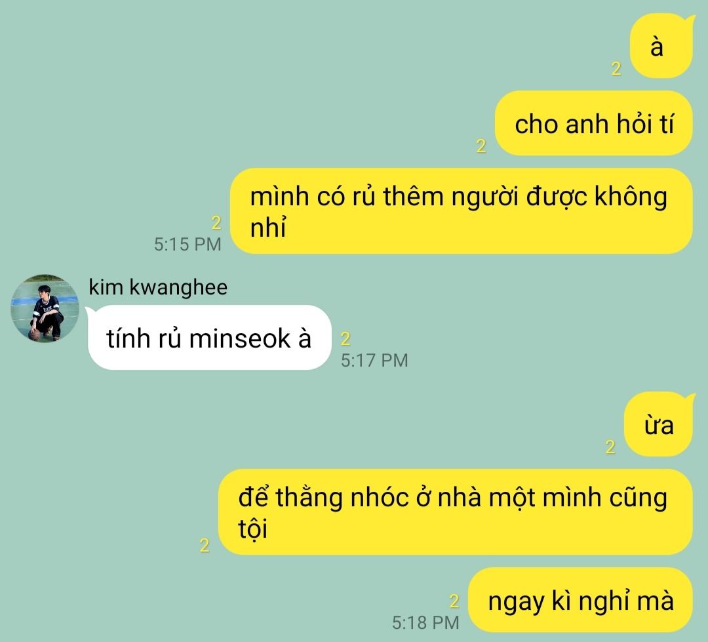Tap unread count beside the "ừa" message
Viewport: 708px width, 642px height.
click(610, 447)
